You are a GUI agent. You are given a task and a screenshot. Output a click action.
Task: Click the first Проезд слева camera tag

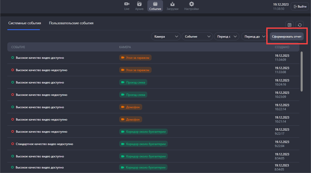pos(133,82)
